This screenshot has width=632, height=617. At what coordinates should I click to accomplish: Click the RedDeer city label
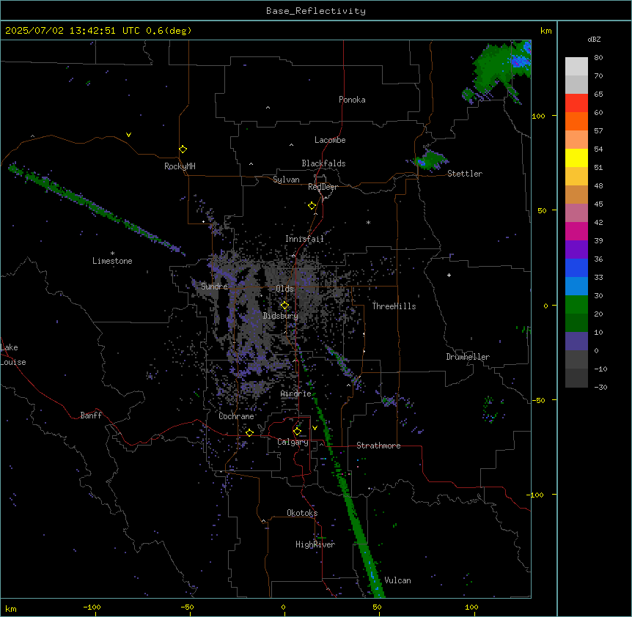[323, 187]
